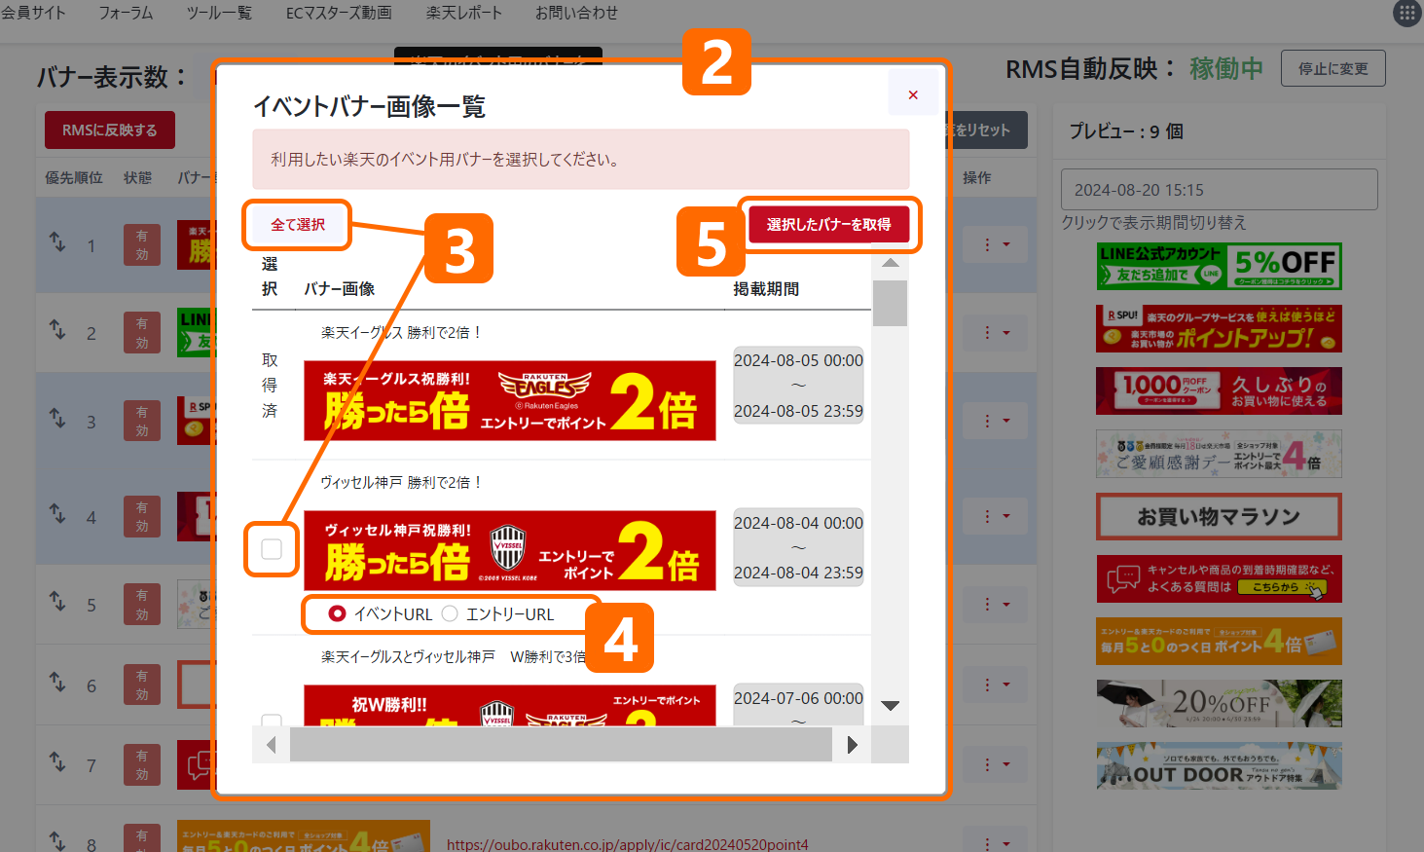Open the apps grid icon at top right
Viewport: 1424px width, 852px height.
pos(1407,14)
